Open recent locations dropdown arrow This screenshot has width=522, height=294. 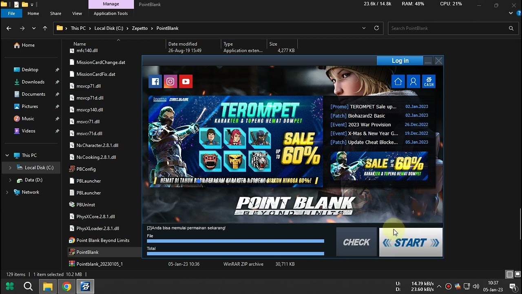[34, 28]
